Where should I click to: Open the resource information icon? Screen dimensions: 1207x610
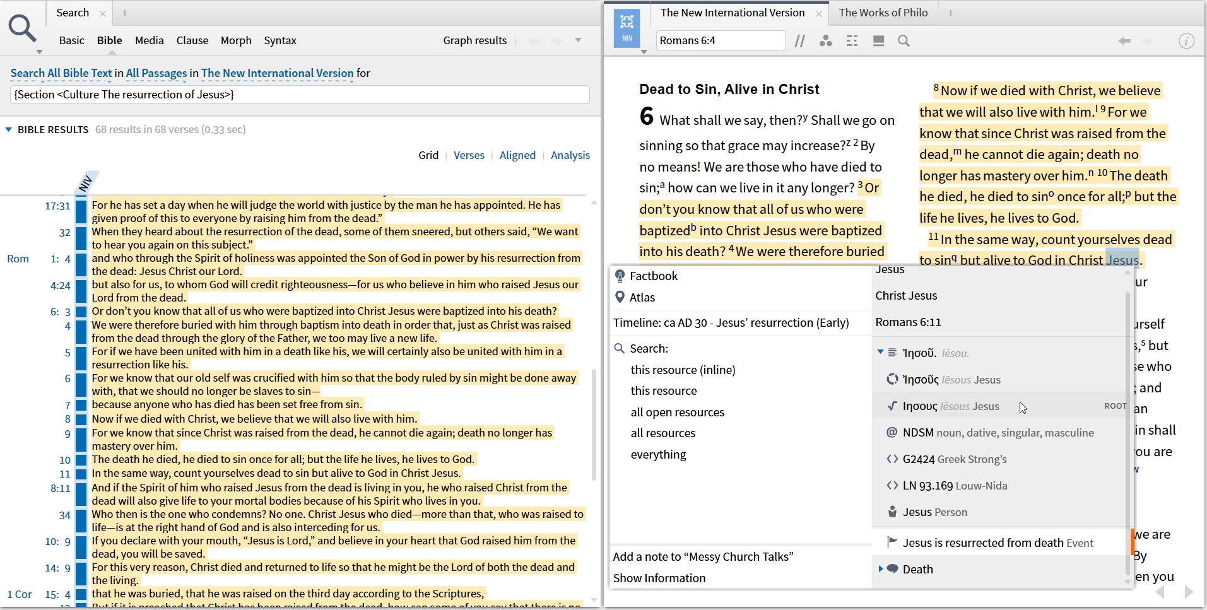coord(1186,41)
